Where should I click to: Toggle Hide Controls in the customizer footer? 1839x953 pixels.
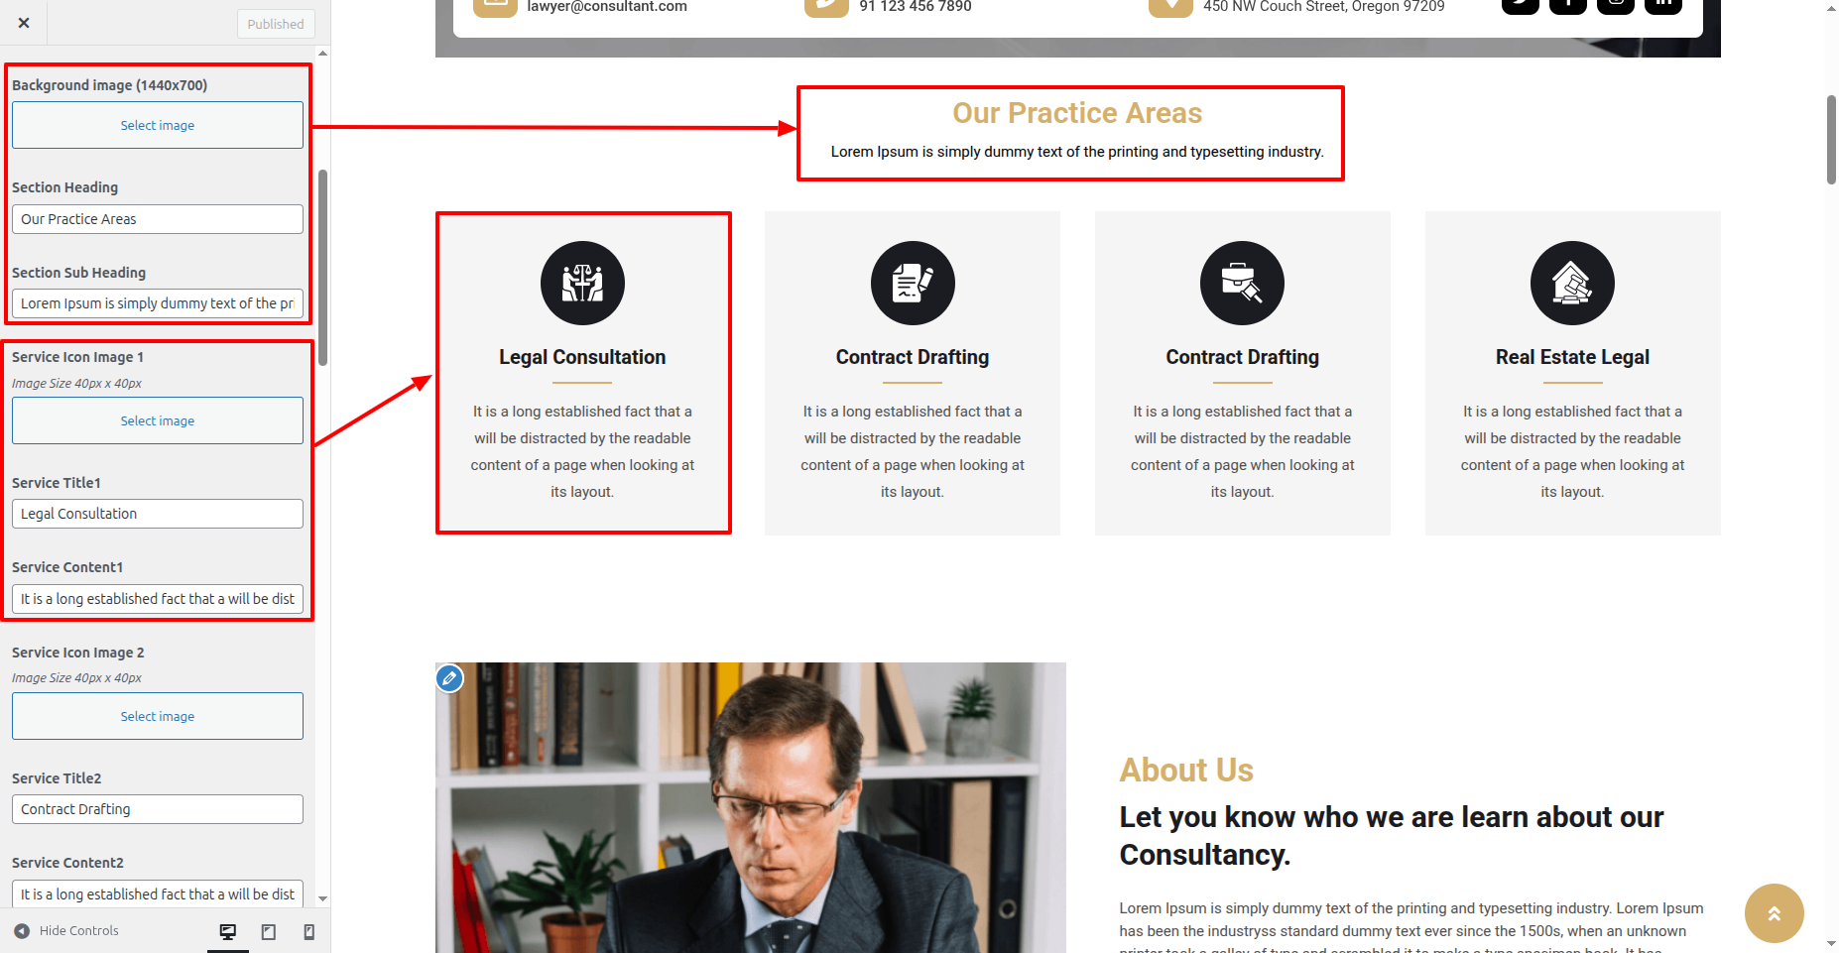point(66,931)
